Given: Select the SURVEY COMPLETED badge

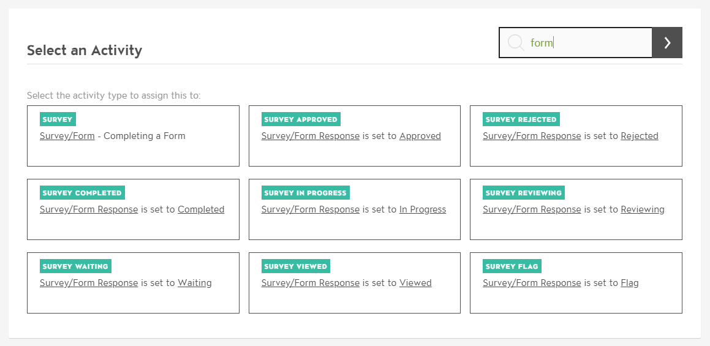Looking at the screenshot, I should [x=82, y=193].
